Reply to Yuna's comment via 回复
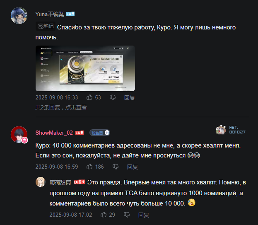258x225 pixels. click(130, 98)
